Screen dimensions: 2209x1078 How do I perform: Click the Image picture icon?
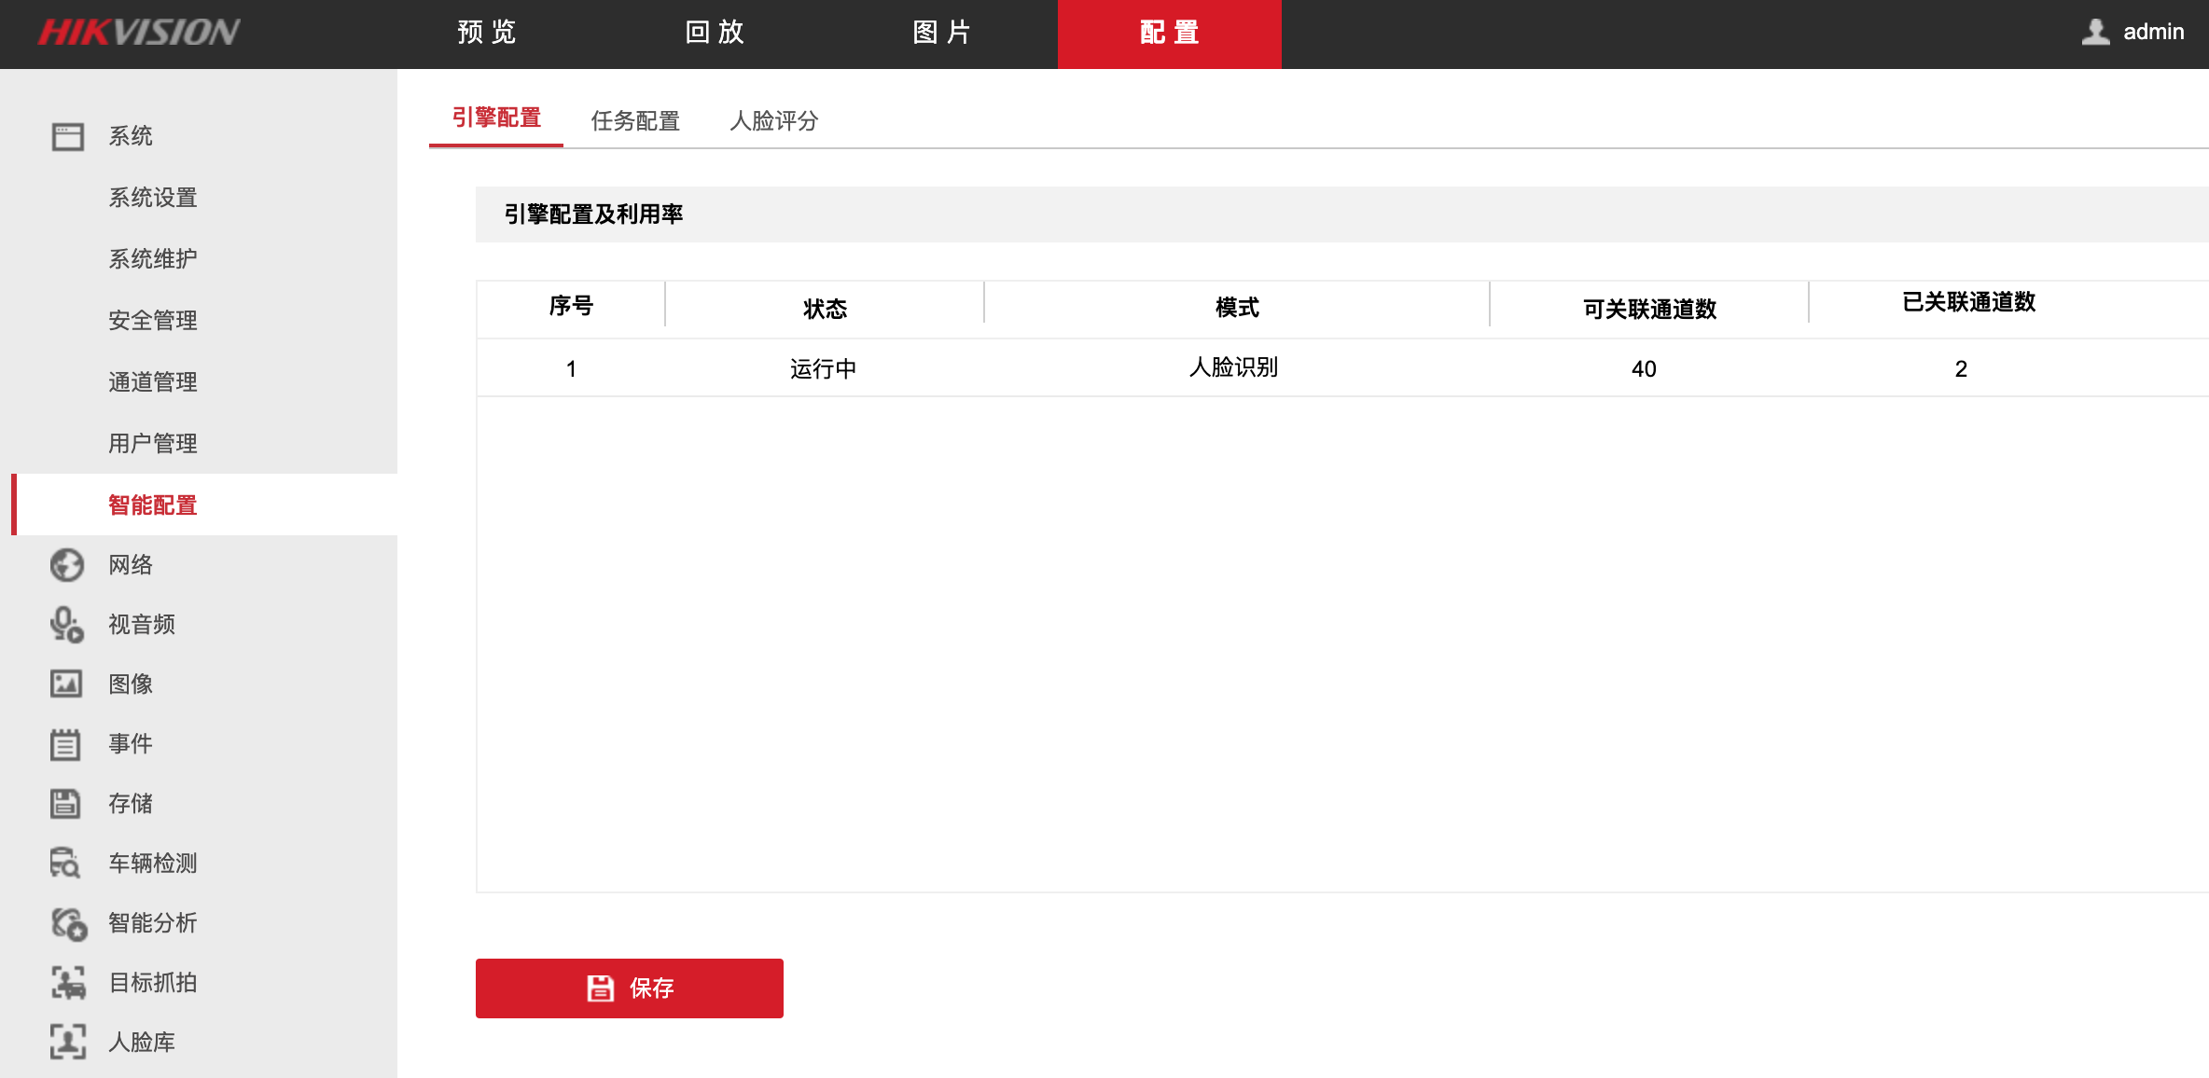tap(67, 684)
